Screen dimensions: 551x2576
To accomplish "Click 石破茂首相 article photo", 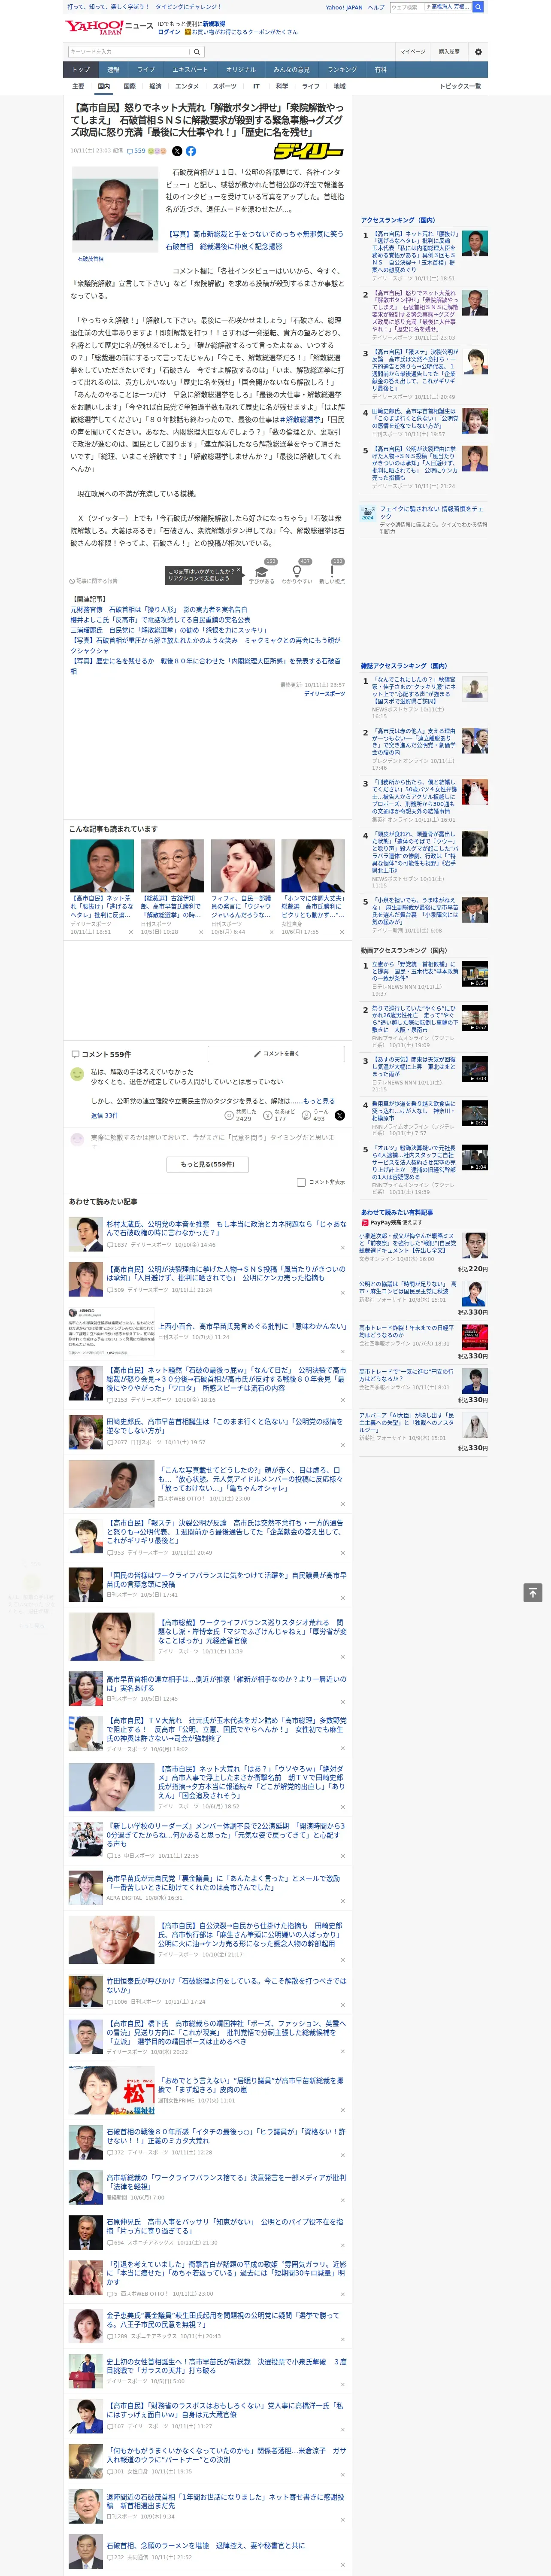I will point(114,211).
